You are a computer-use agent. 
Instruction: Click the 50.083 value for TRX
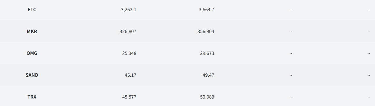[x=207, y=97]
